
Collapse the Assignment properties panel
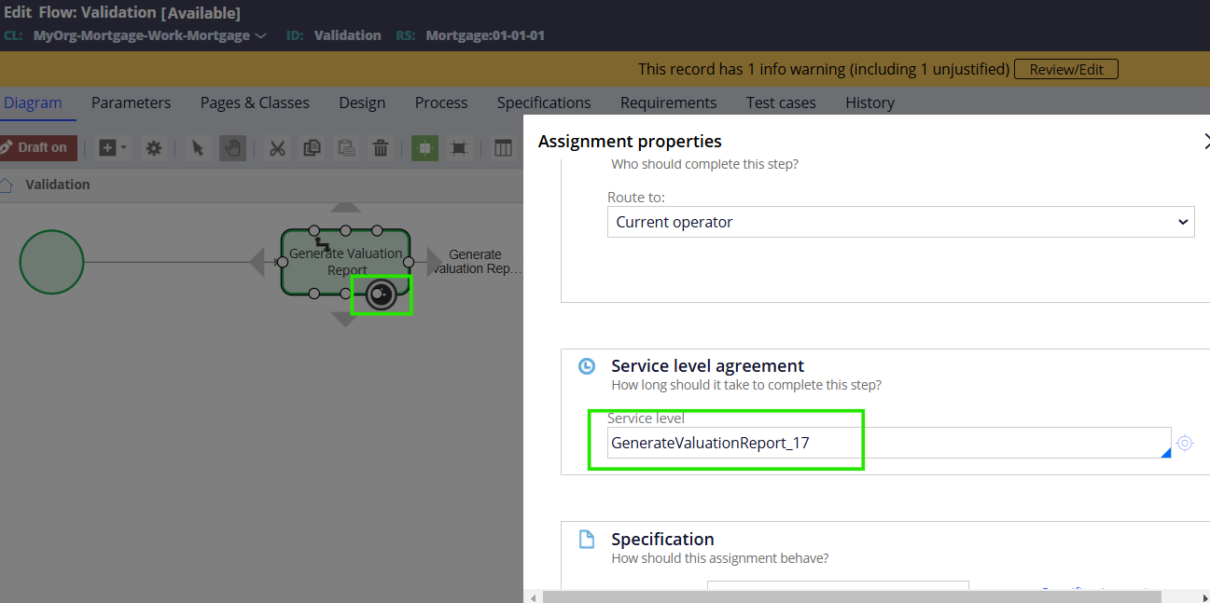[1206, 141]
